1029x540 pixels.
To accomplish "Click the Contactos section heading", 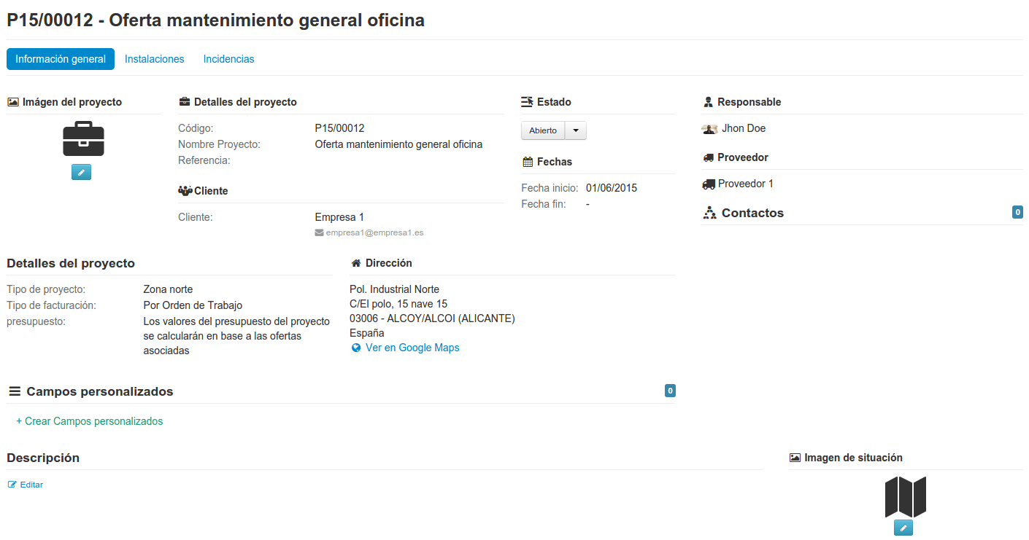I will coord(752,213).
